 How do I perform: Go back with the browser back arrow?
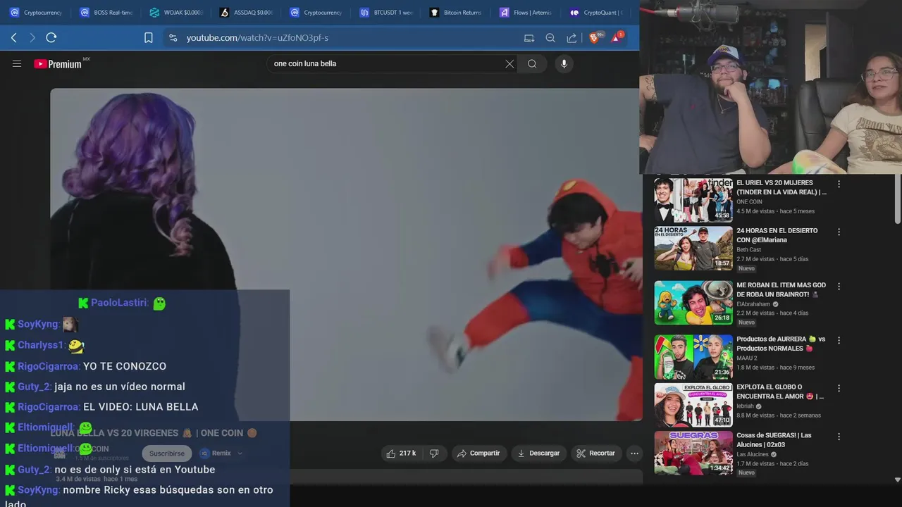pos(13,37)
